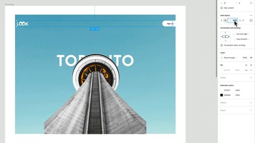Add an effect with plus icon
255x143 pixels.
pos(251,102)
